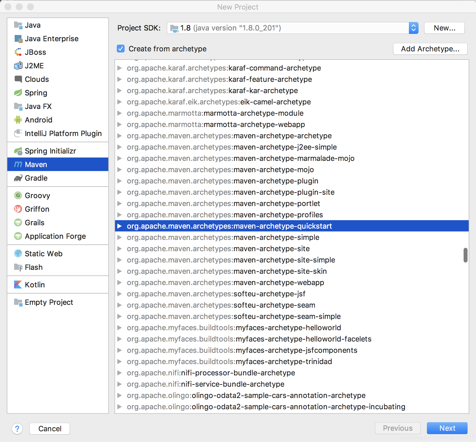Click the archetype list scrollbar thumb
Viewport: 476px width, 442px height.
pyautogui.click(x=465, y=255)
